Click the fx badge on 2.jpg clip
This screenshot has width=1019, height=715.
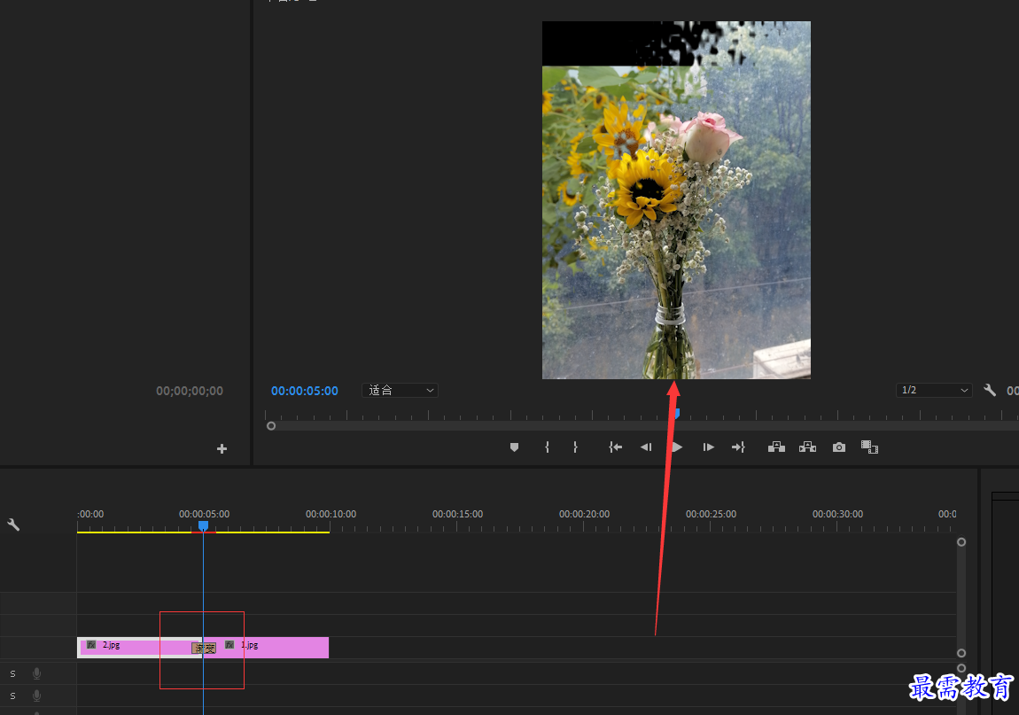(91, 645)
